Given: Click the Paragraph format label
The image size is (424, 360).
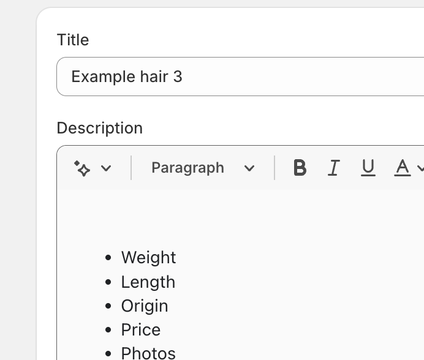Looking at the screenshot, I should [x=187, y=168].
